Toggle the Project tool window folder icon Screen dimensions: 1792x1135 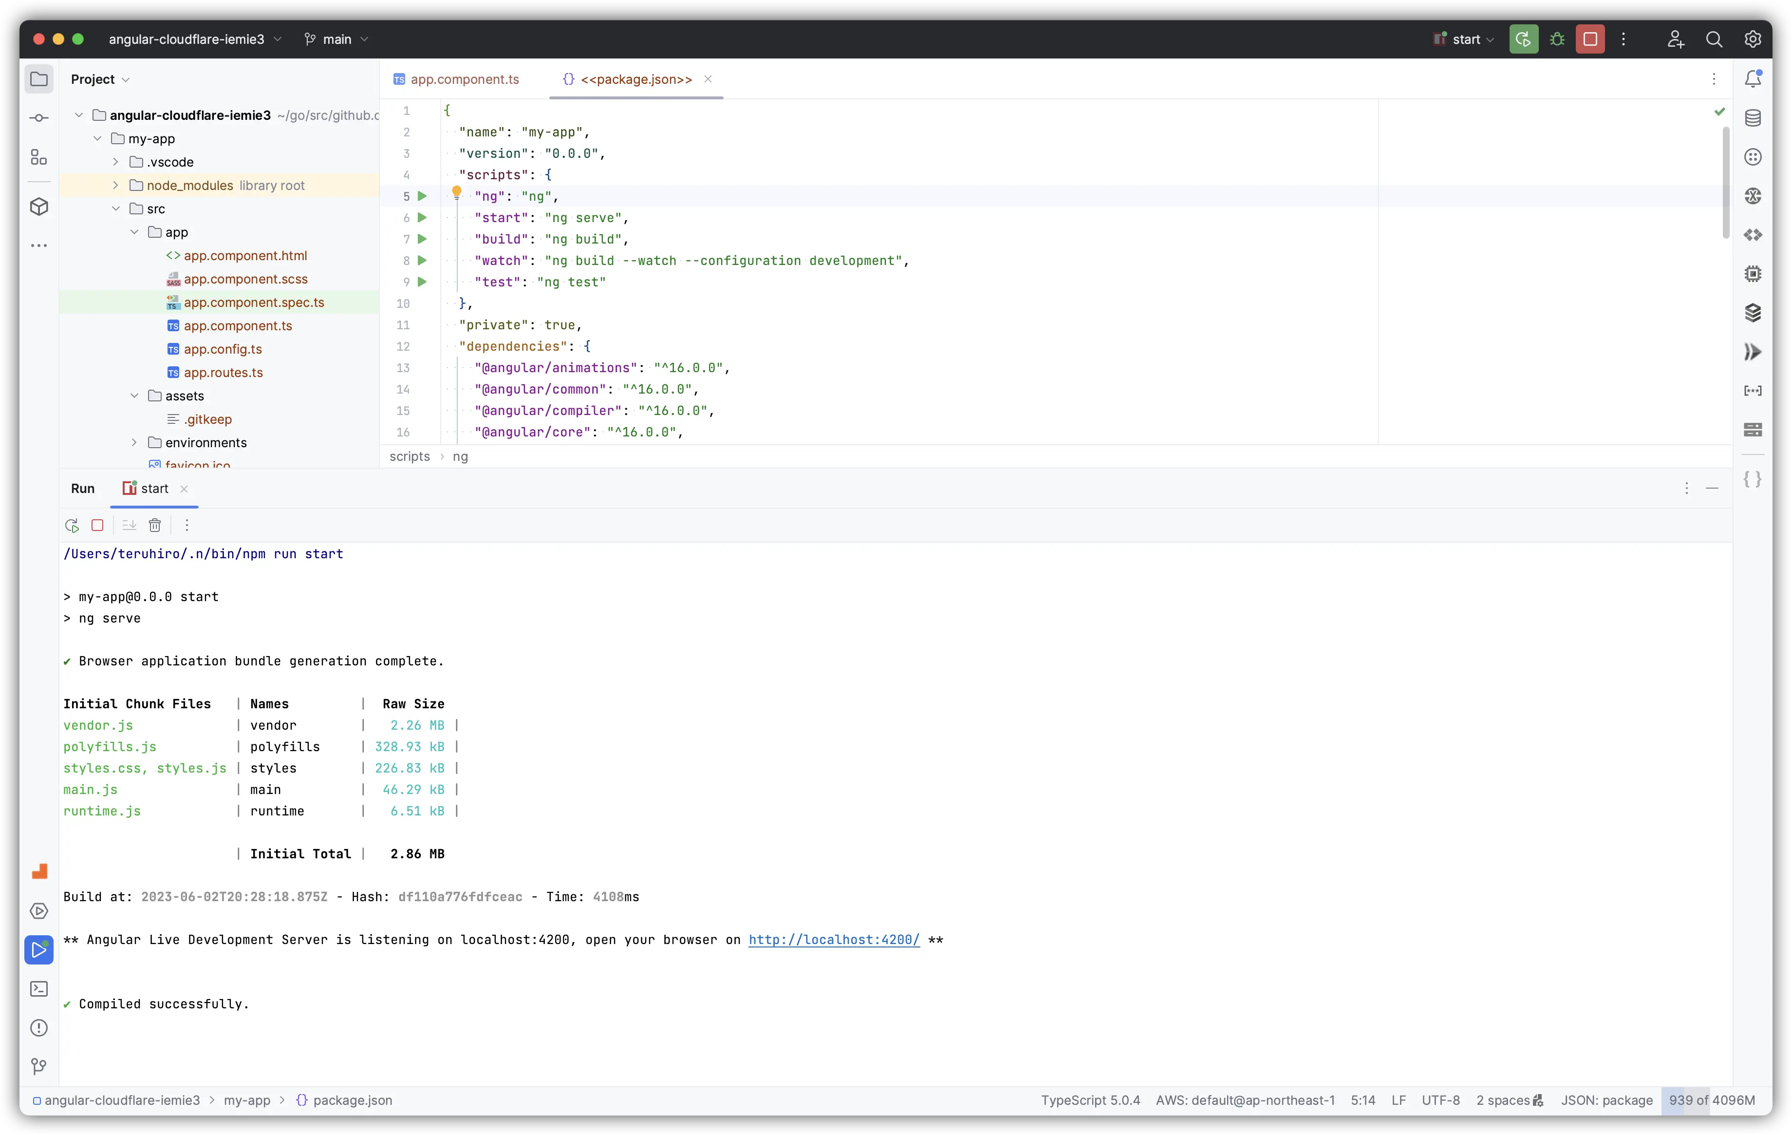coord(38,79)
